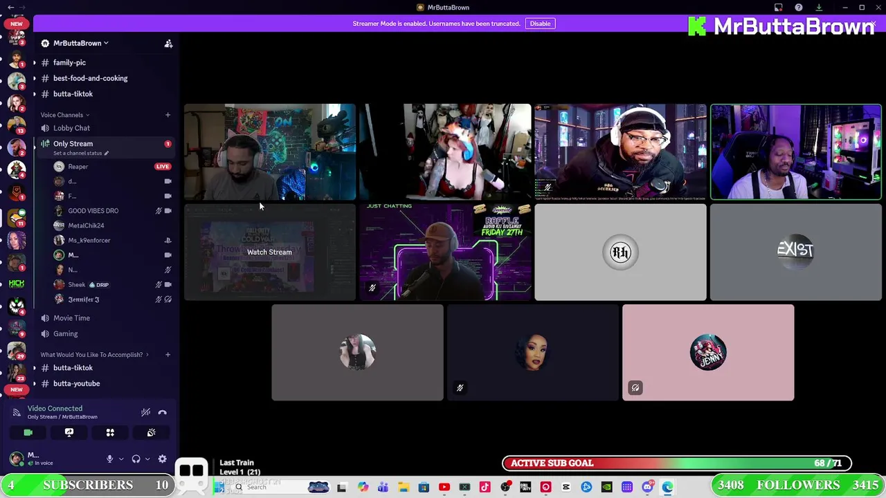The height and width of the screenshot is (498, 886).
Task: Click camera icon beside GOOD VIBES DRO
Action: 168,211
